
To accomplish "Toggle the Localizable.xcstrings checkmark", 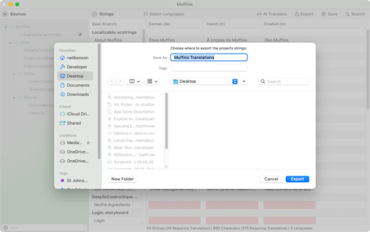I will [80, 34].
